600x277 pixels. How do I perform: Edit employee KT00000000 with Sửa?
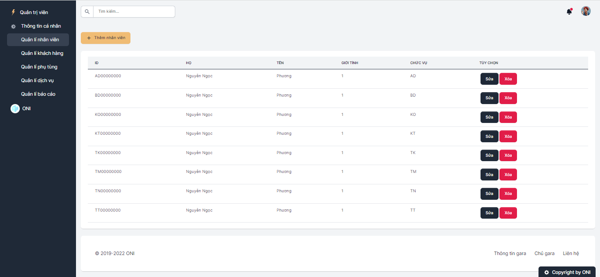(x=489, y=136)
